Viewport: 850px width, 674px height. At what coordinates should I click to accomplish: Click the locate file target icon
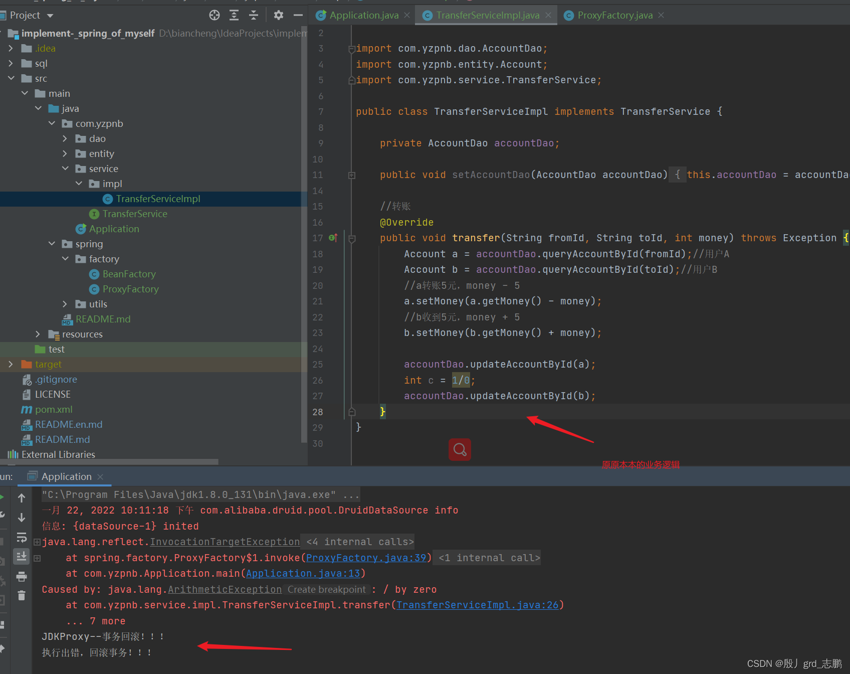[215, 15]
